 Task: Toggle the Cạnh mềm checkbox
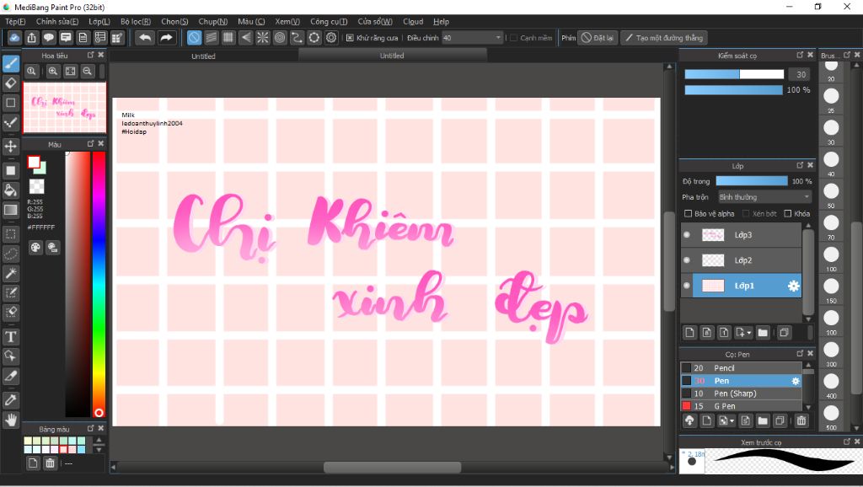[513, 38]
